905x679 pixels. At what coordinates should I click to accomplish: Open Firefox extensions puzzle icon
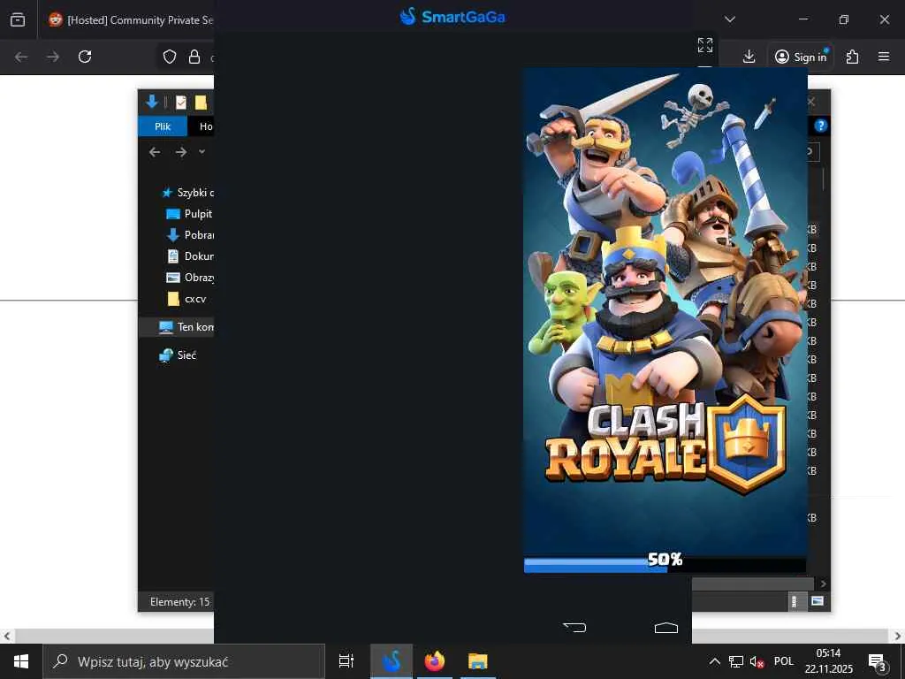[852, 57]
